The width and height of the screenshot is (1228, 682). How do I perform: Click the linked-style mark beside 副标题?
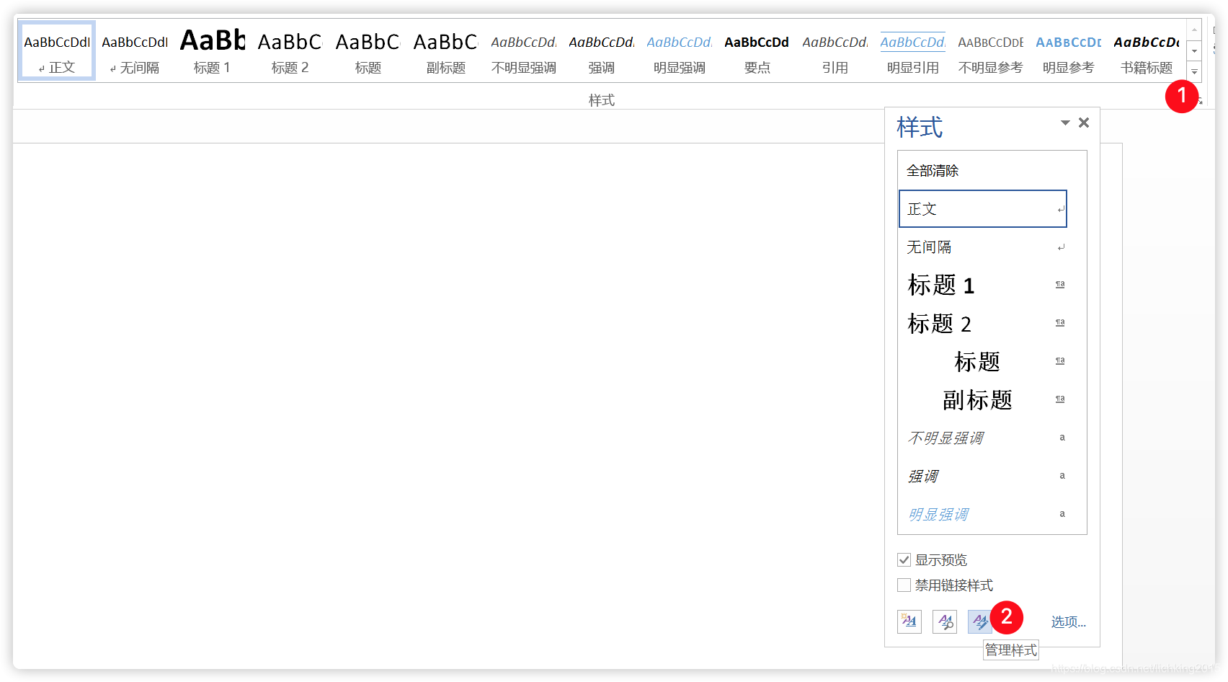1060,399
